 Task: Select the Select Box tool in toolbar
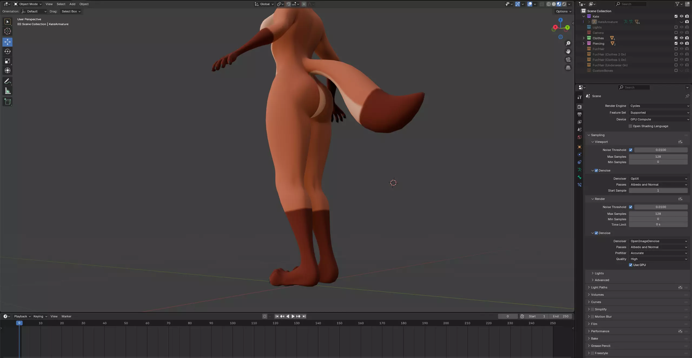(x=8, y=22)
